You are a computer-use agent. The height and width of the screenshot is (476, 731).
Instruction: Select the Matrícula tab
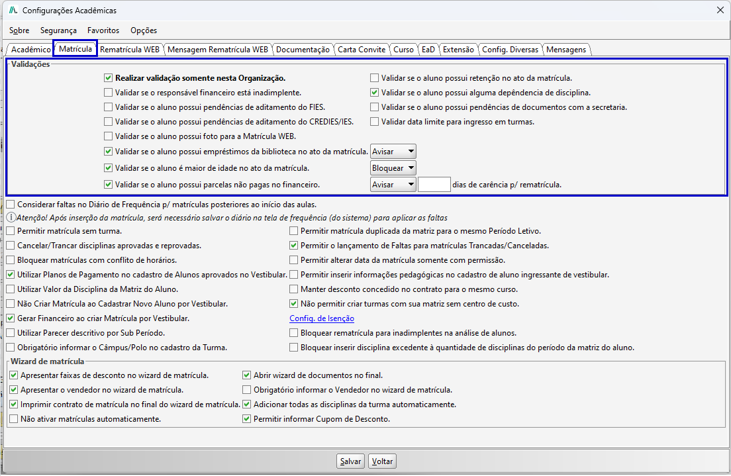[x=75, y=48]
